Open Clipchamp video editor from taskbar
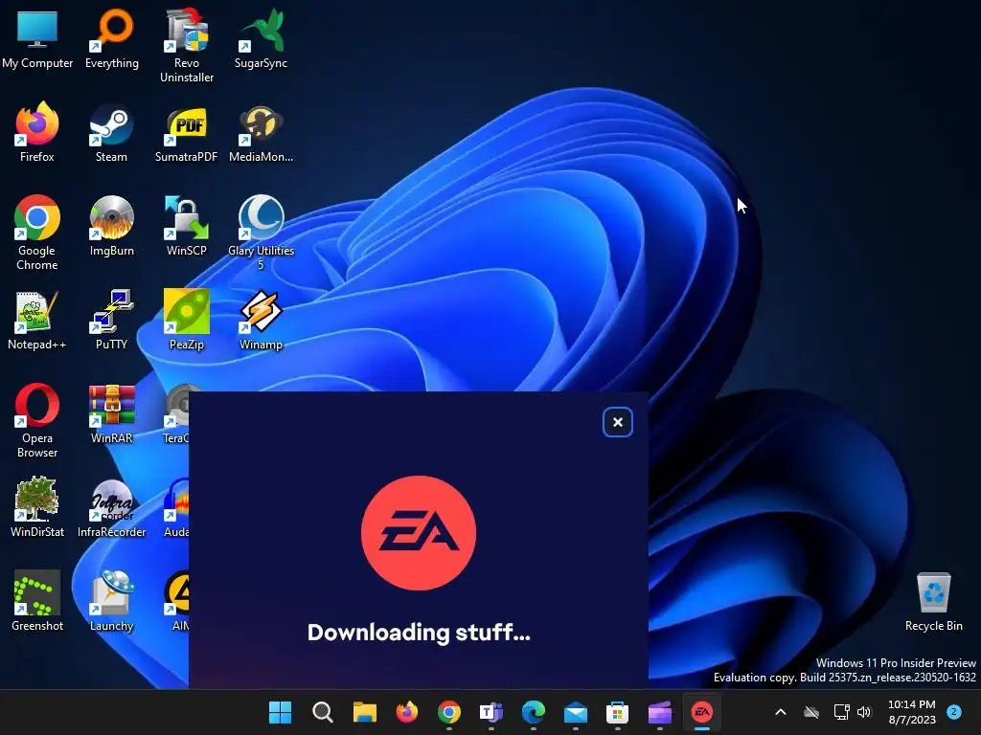 tap(659, 712)
